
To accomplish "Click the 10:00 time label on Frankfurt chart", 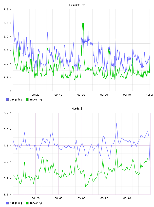I will click(x=150, y=95).
